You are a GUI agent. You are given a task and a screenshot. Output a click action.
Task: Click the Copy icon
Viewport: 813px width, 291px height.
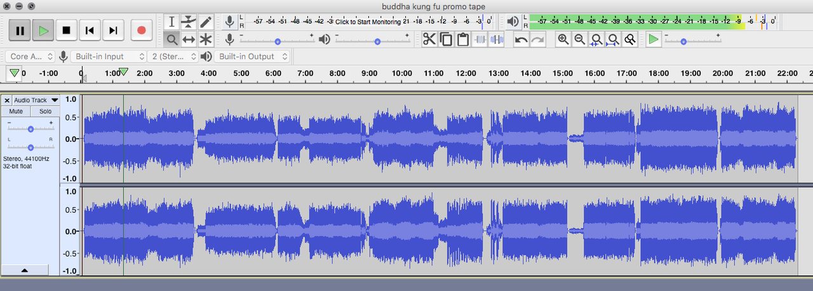(447, 39)
